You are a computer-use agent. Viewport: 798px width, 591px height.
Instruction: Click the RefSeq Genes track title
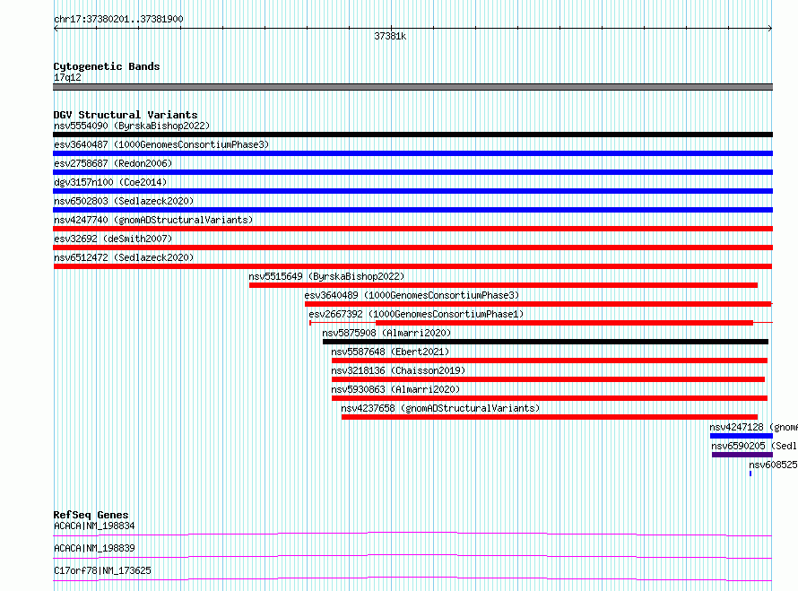click(x=91, y=515)
